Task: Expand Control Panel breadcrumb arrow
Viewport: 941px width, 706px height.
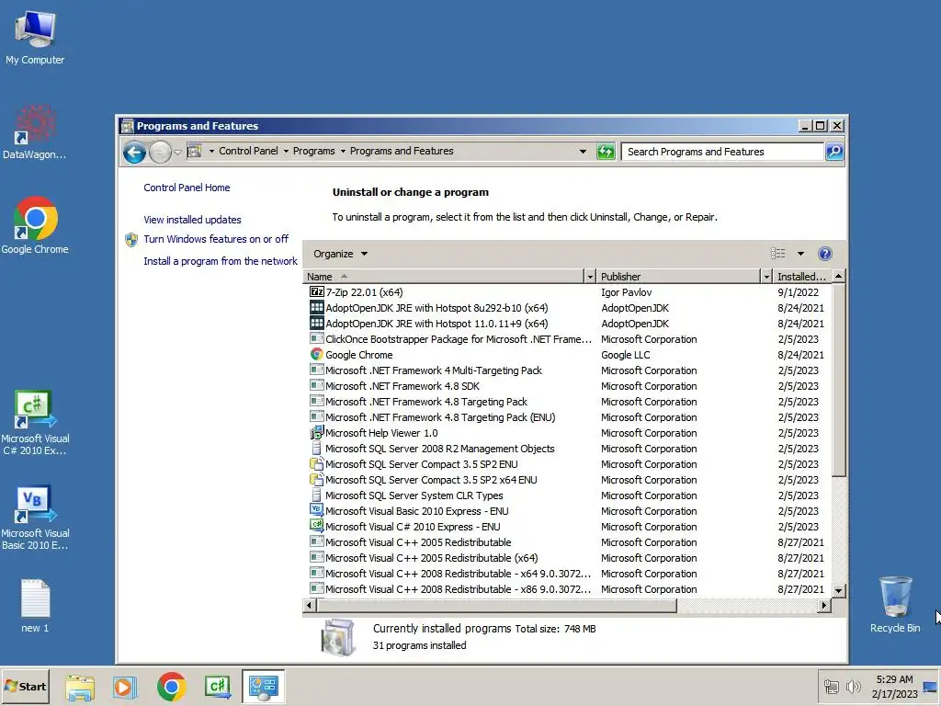Action: [x=286, y=152]
